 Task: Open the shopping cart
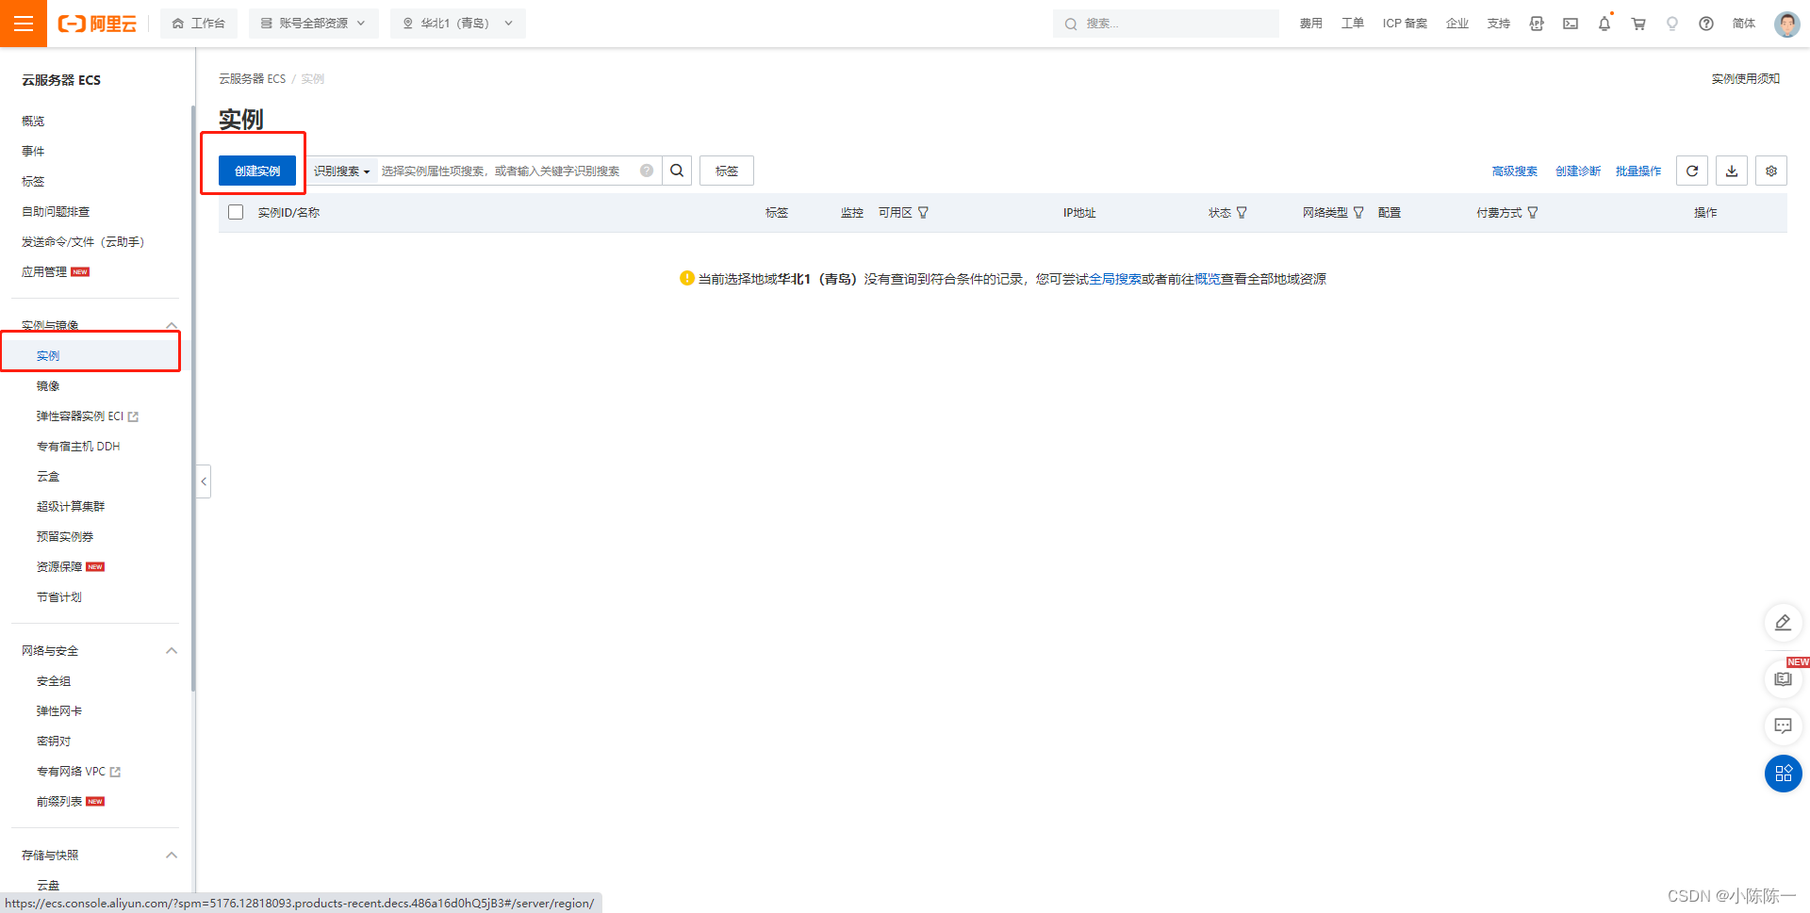click(1638, 24)
